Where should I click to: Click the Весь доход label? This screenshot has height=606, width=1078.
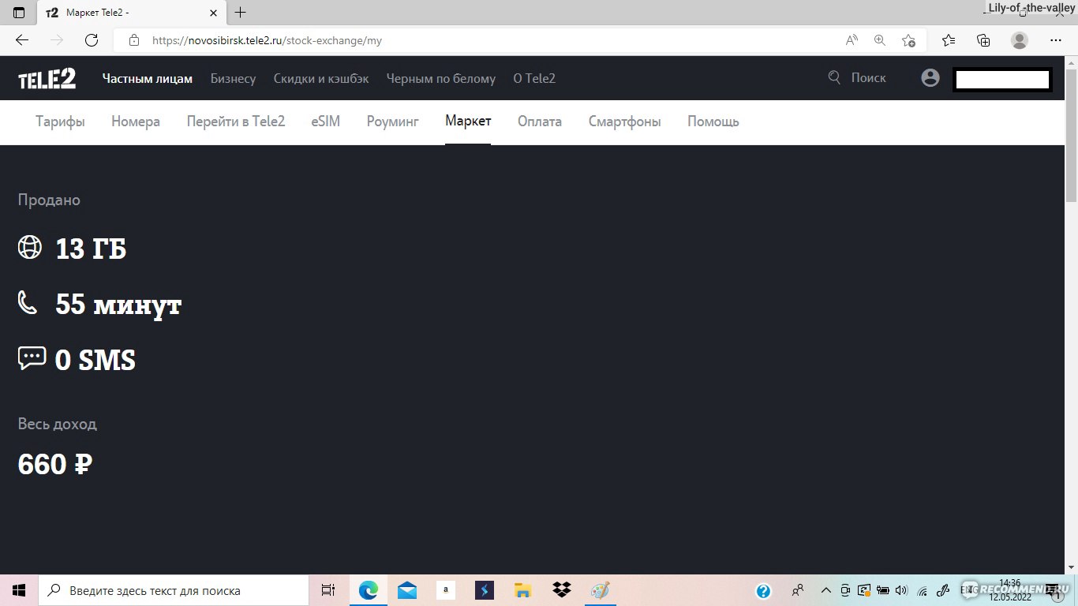point(58,424)
